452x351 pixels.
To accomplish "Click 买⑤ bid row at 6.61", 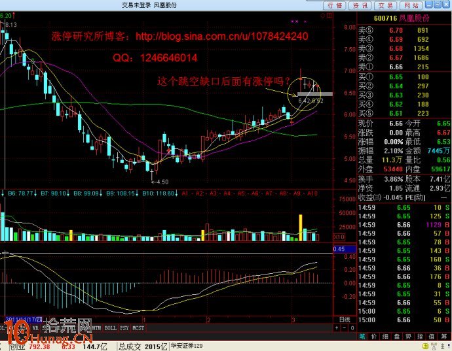I will pos(404,113).
